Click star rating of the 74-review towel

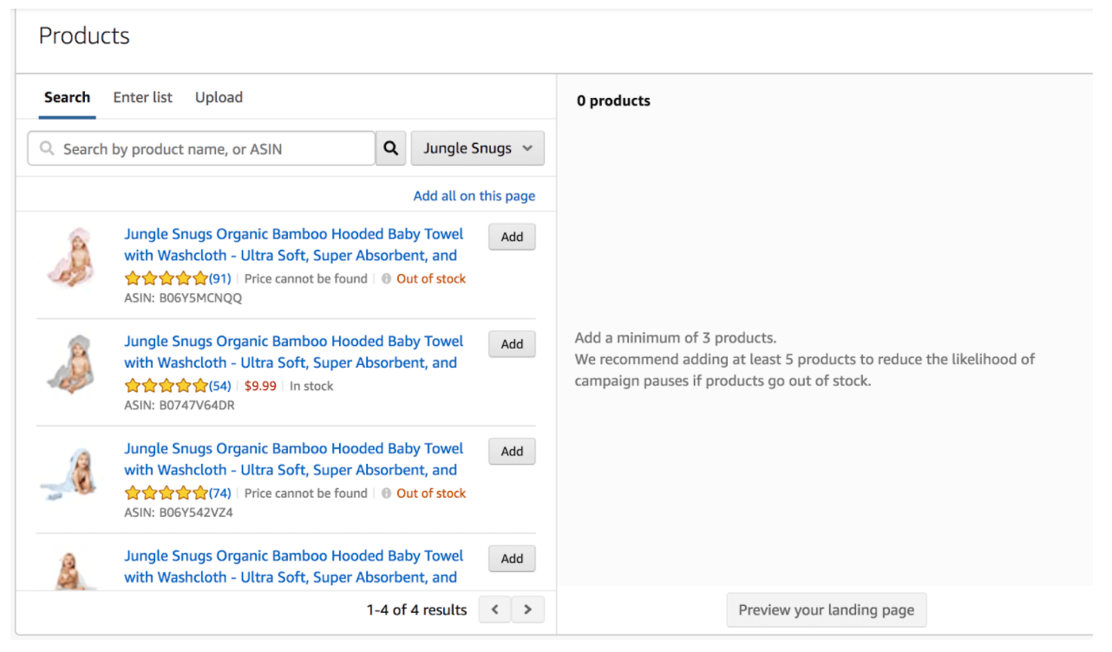(167, 493)
